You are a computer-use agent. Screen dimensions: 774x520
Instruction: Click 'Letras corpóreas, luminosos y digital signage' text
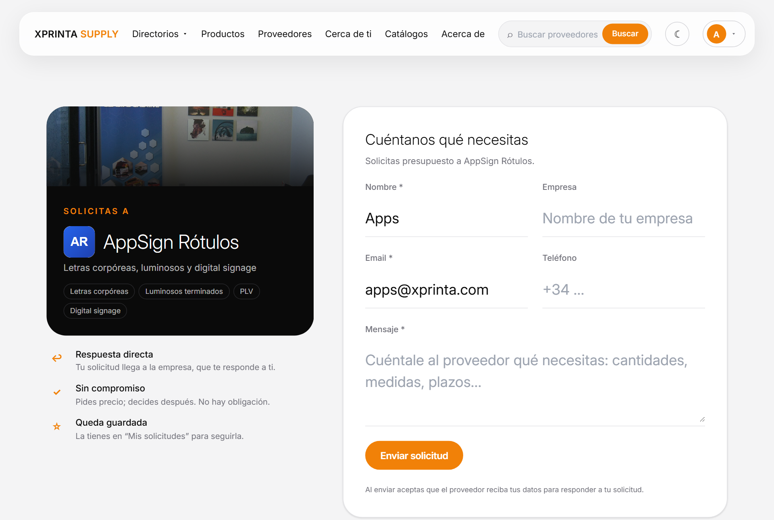[x=160, y=268]
